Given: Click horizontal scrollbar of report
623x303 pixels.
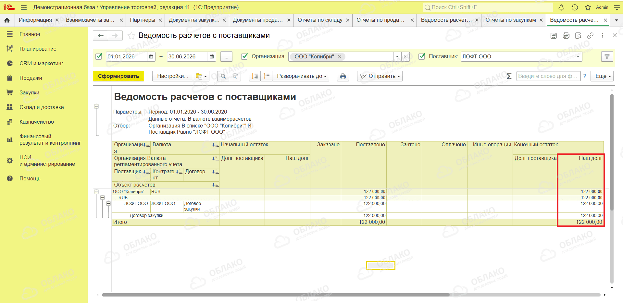Looking at the screenshot, I should coord(276,295).
